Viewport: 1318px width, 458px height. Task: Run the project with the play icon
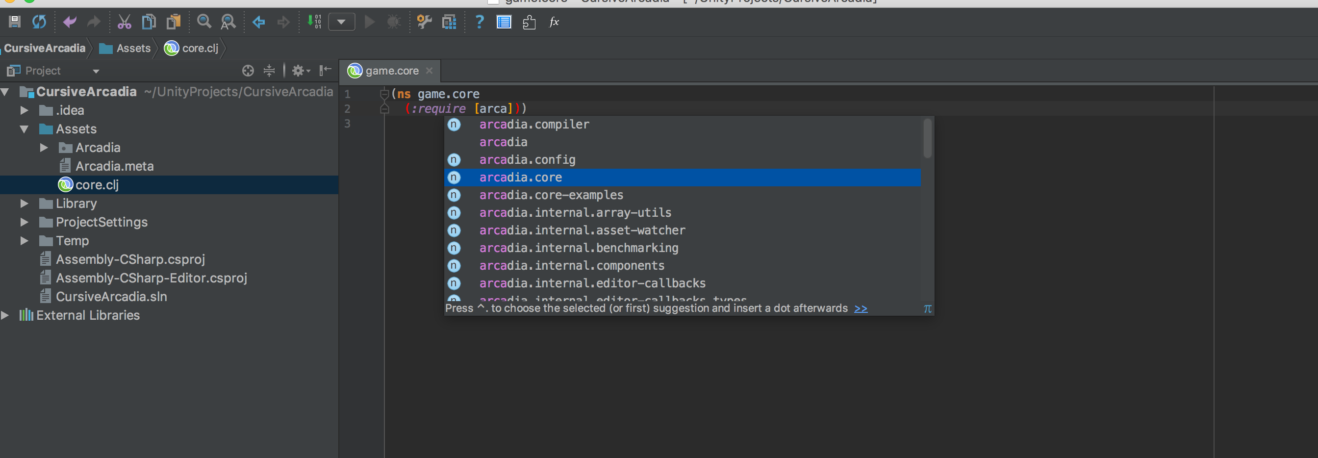click(x=369, y=22)
